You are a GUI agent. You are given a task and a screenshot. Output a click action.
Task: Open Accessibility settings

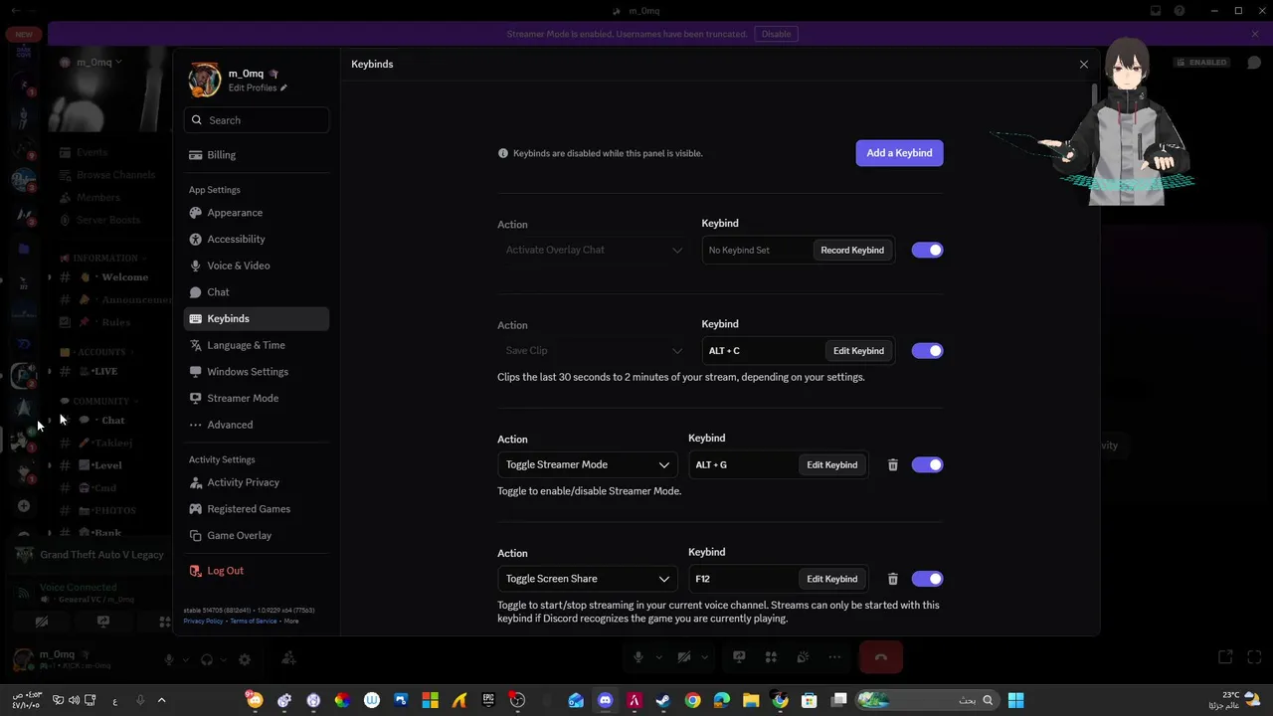click(257, 239)
